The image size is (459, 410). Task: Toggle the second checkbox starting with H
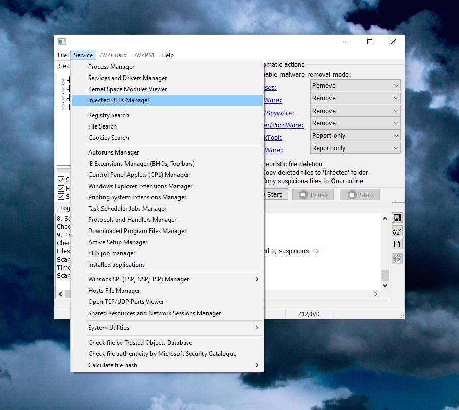click(x=61, y=188)
